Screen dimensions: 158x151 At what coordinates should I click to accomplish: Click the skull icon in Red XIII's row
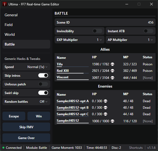click(x=112, y=71)
